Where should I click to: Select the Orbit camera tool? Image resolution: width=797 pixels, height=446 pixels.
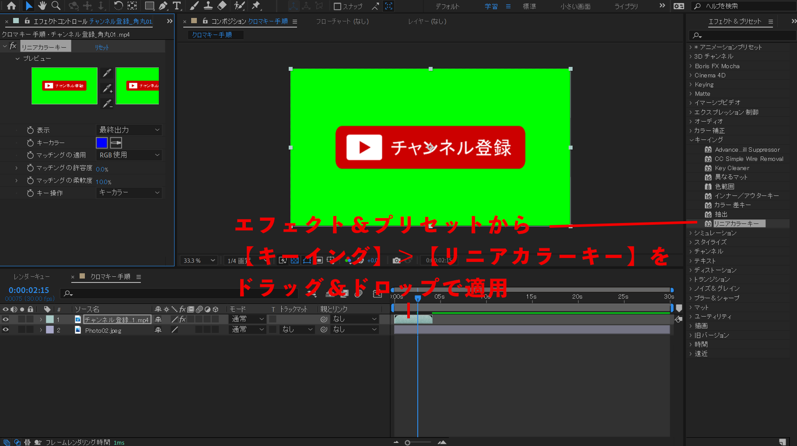coord(73,6)
